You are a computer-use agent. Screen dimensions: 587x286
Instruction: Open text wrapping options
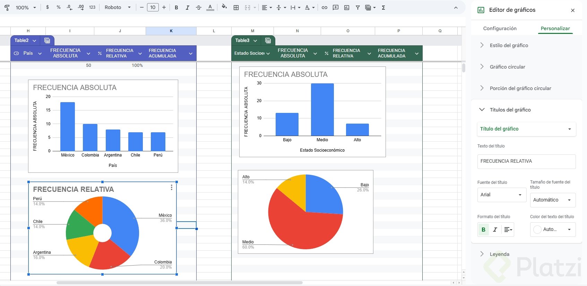(x=295, y=7)
